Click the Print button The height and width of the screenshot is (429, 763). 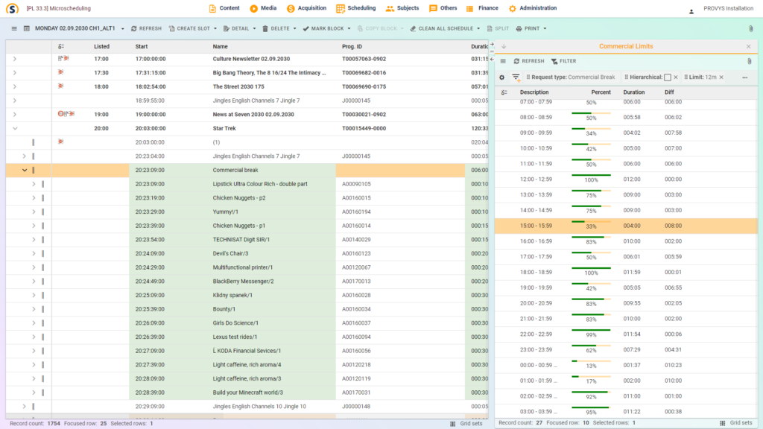(528, 29)
